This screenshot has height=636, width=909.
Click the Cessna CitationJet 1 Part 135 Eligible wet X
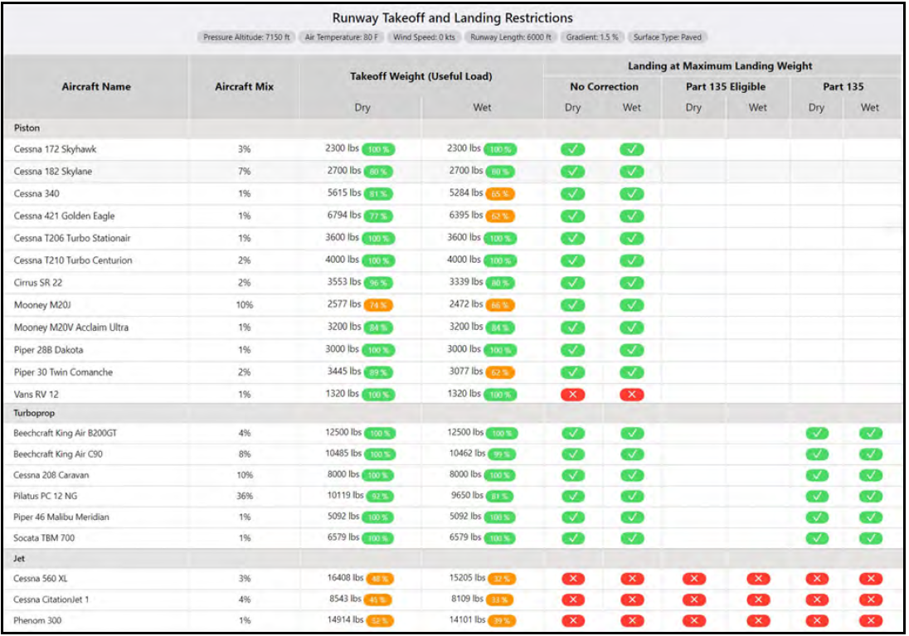(x=758, y=600)
